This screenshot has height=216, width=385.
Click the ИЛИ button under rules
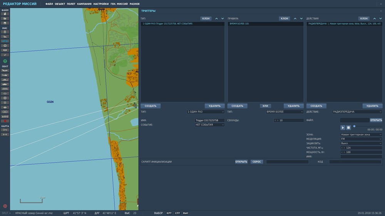tap(265, 106)
